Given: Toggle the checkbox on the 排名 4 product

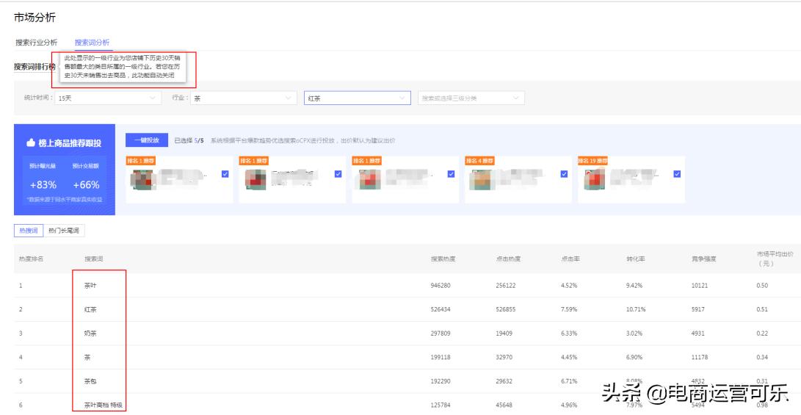Looking at the screenshot, I should coord(564,174).
